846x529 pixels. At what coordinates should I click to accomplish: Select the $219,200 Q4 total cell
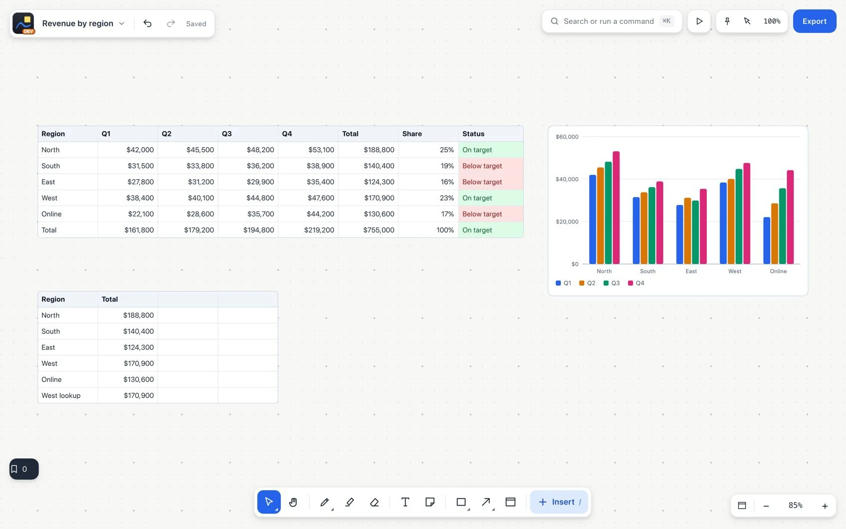(308, 230)
